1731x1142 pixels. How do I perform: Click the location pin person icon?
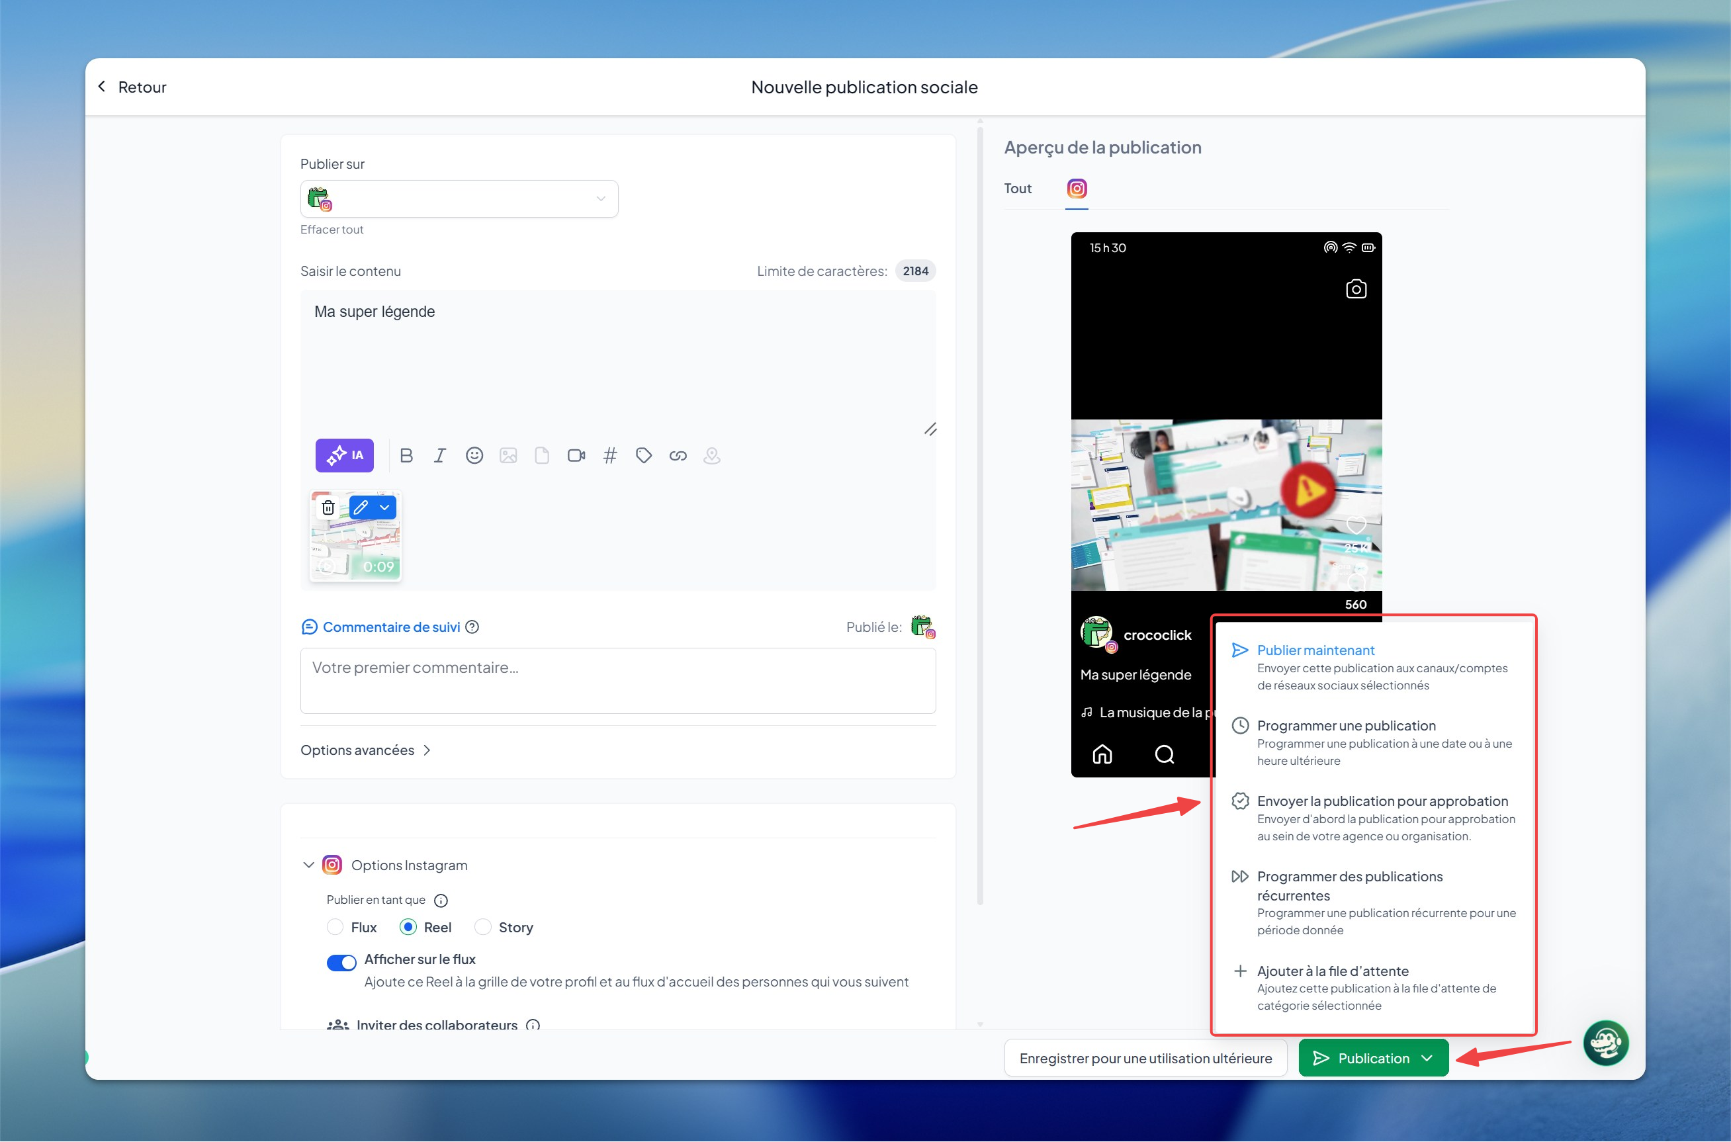click(711, 455)
